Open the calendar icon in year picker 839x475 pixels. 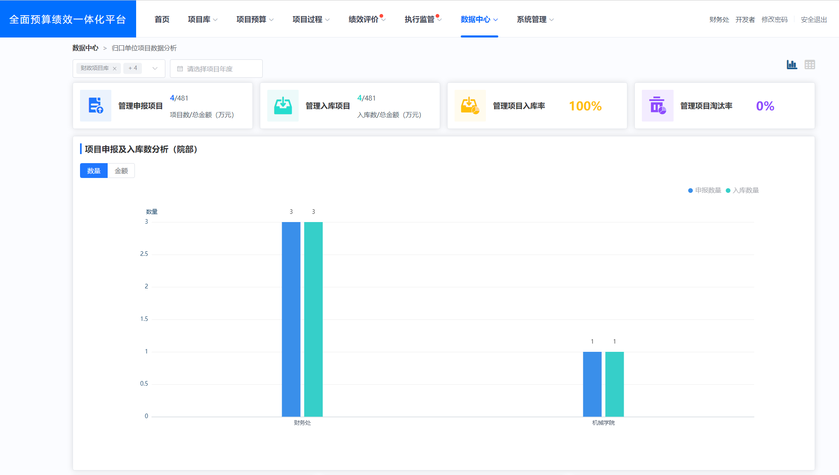(180, 68)
